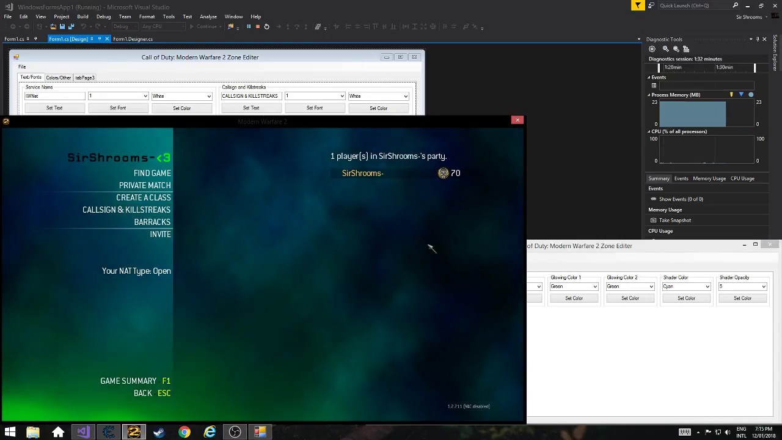This screenshot has height=440, width=782.
Task: Take a memory snapshot
Action: click(671, 220)
